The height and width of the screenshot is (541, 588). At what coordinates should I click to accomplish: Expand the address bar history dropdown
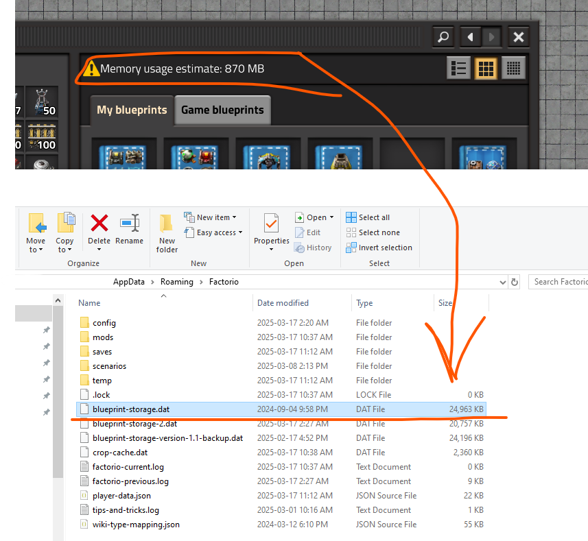pyautogui.click(x=503, y=282)
